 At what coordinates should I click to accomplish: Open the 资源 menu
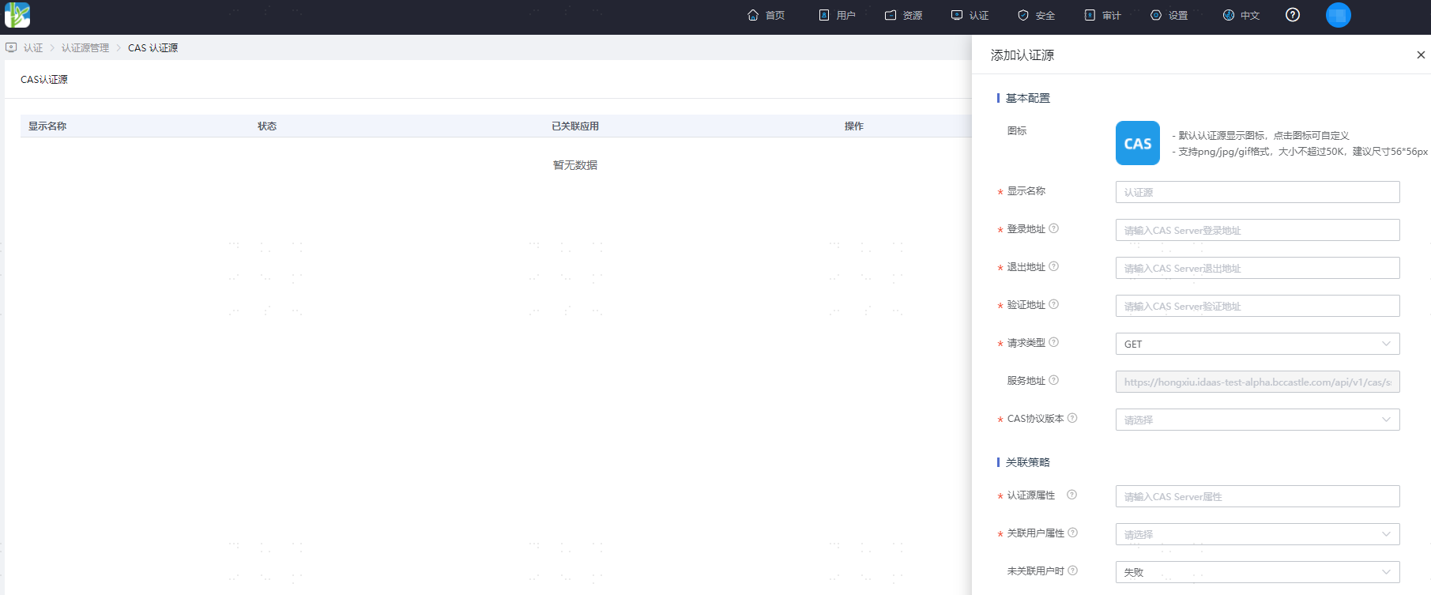coord(903,15)
